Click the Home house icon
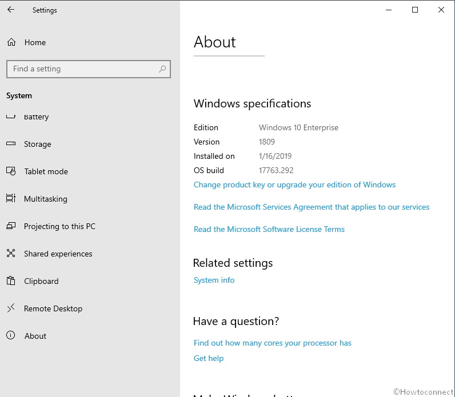455x397 pixels. tap(11, 42)
